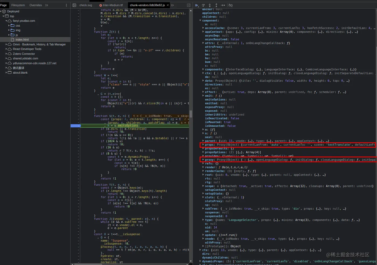Expand the css folder
The height and width of the screenshot is (265, 377).
pyautogui.click(x=9, y=26)
